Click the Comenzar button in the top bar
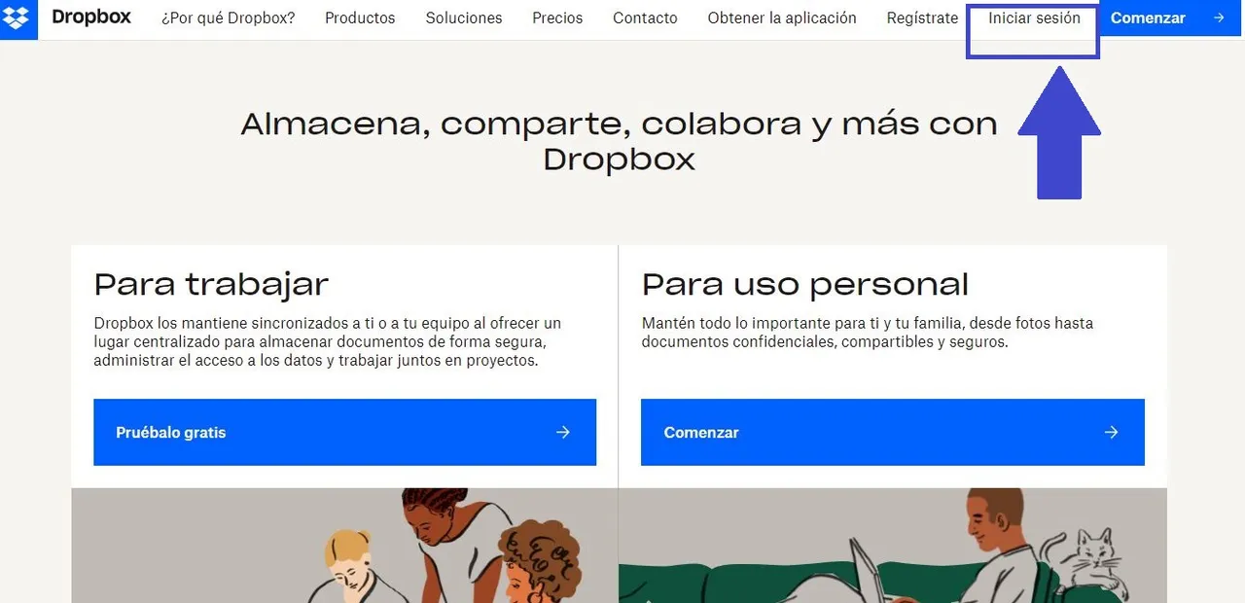This screenshot has height=603, width=1245. 1171,18
